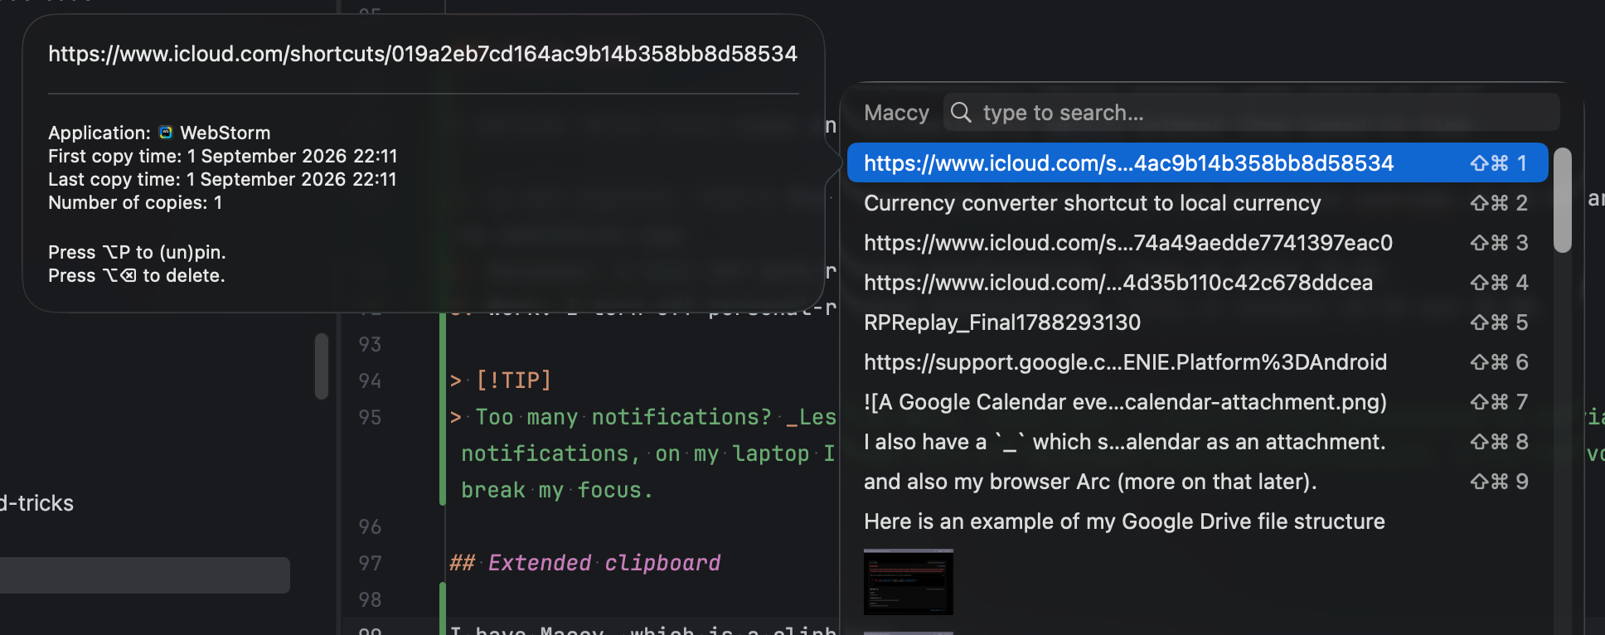Click the magnifying glass search icon
This screenshot has height=635, width=1605.
point(961,112)
